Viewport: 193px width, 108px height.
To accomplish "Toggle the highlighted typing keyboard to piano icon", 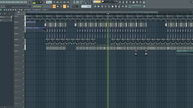I will (x=54, y=6).
